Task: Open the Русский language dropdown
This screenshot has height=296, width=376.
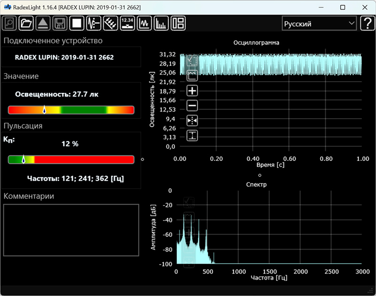Action: [319, 23]
